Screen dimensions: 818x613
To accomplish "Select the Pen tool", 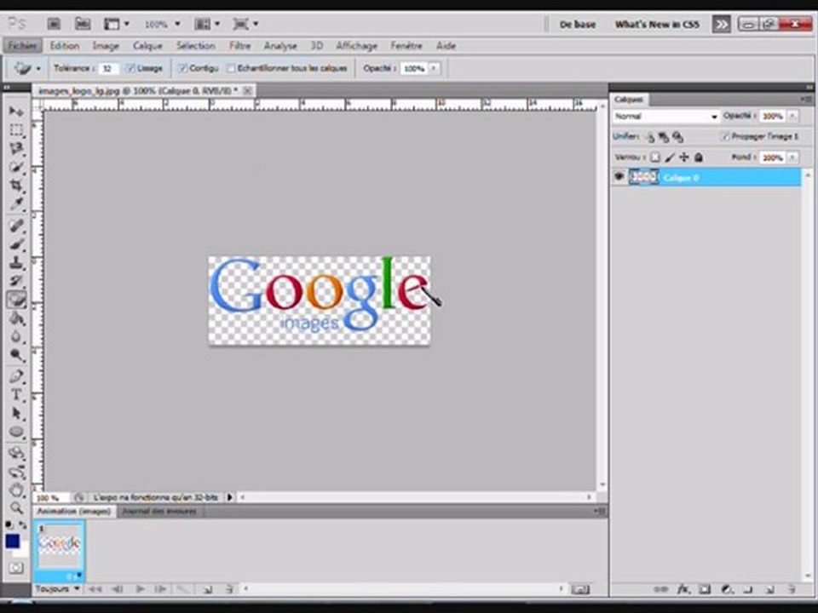I will click(x=16, y=376).
